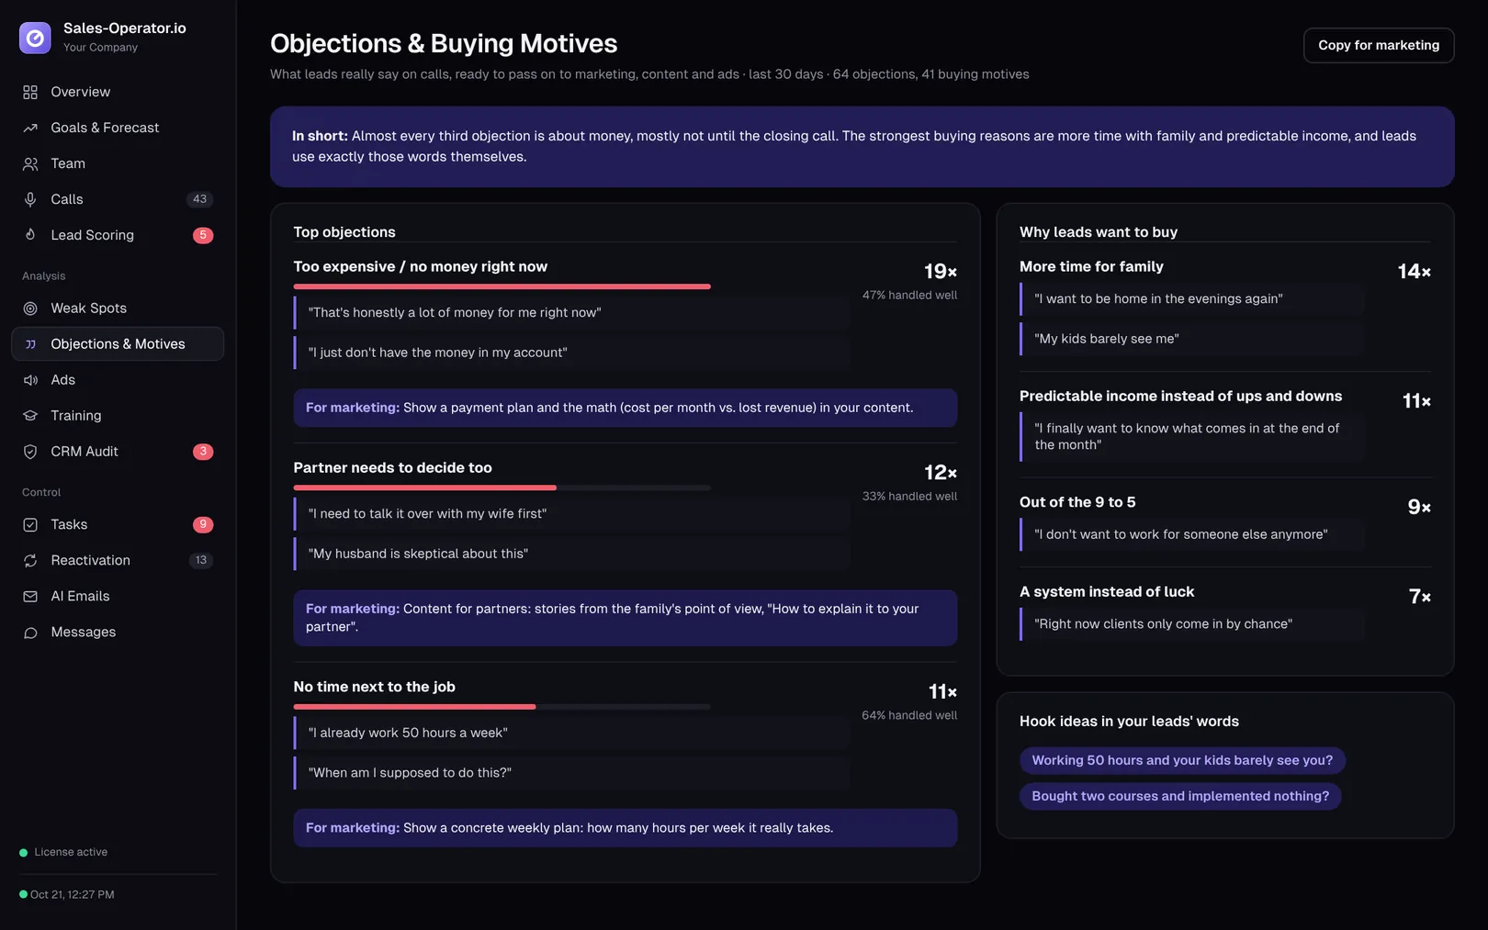Click the Training graduation cap icon

pyautogui.click(x=30, y=416)
